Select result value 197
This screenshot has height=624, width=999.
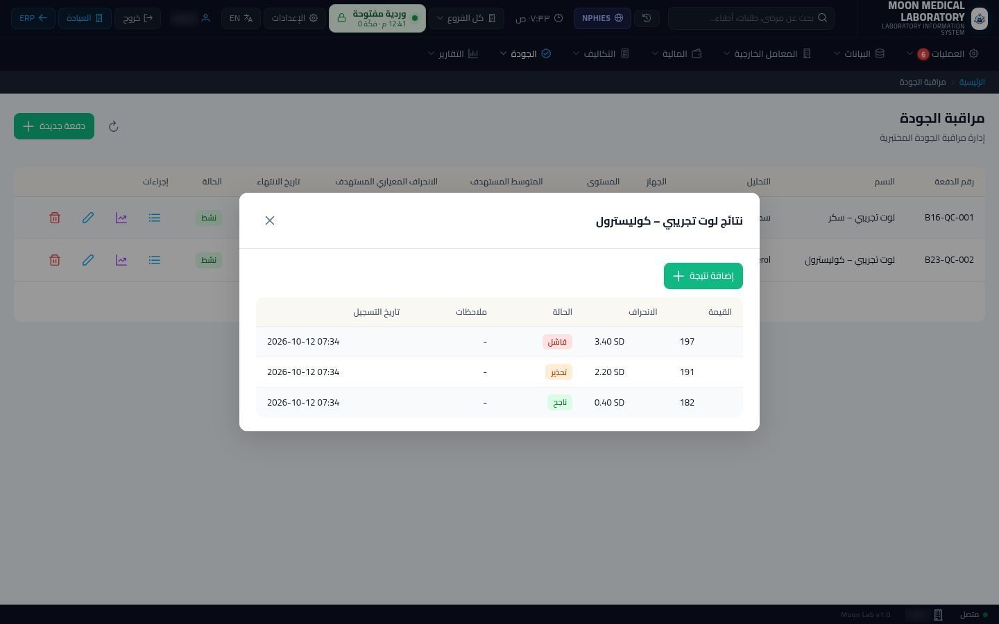click(x=687, y=342)
